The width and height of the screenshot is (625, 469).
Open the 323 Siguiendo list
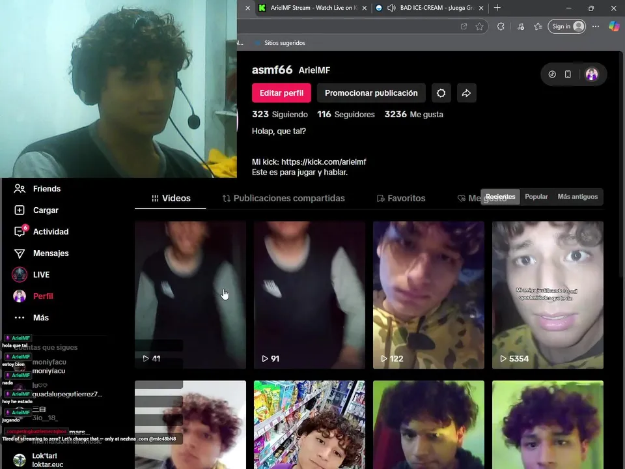280,115
